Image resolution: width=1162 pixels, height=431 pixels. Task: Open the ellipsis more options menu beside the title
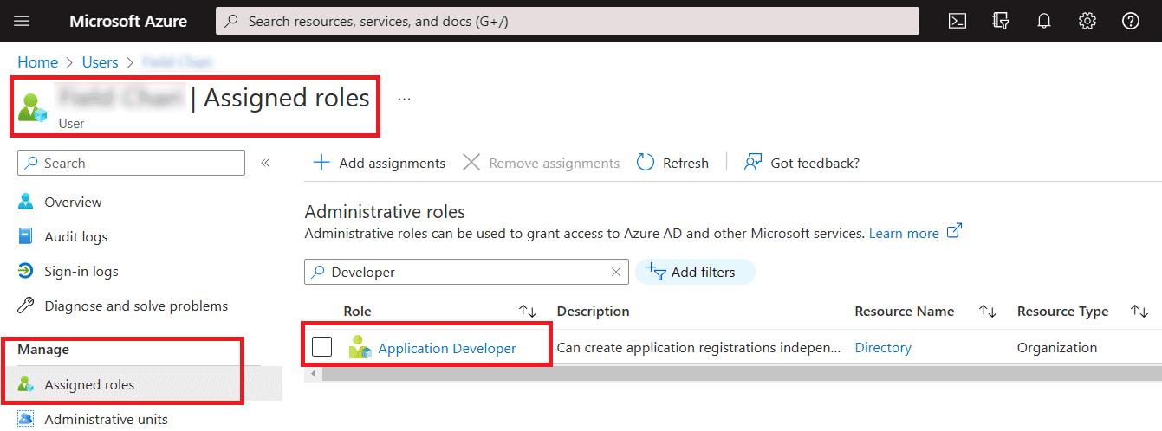[405, 99]
